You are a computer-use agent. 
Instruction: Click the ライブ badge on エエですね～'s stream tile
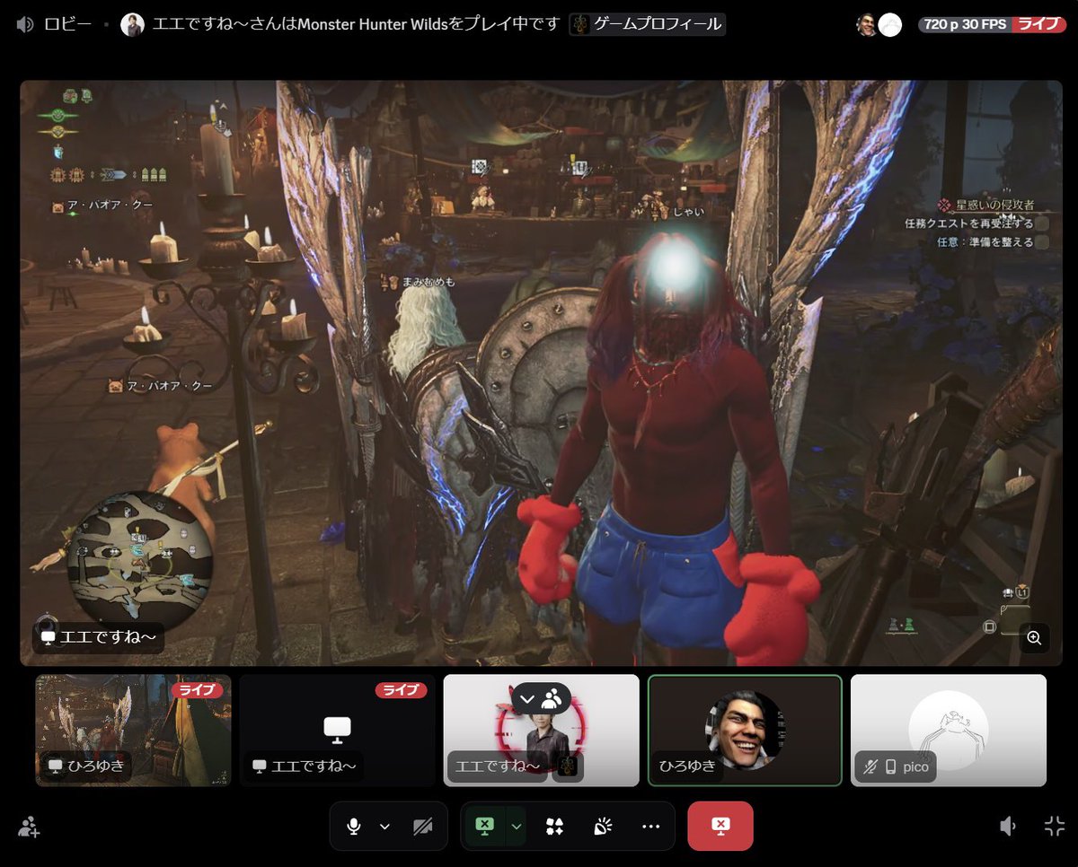[x=401, y=689]
